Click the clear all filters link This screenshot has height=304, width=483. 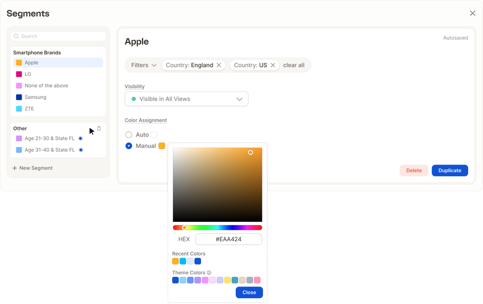pyautogui.click(x=294, y=65)
